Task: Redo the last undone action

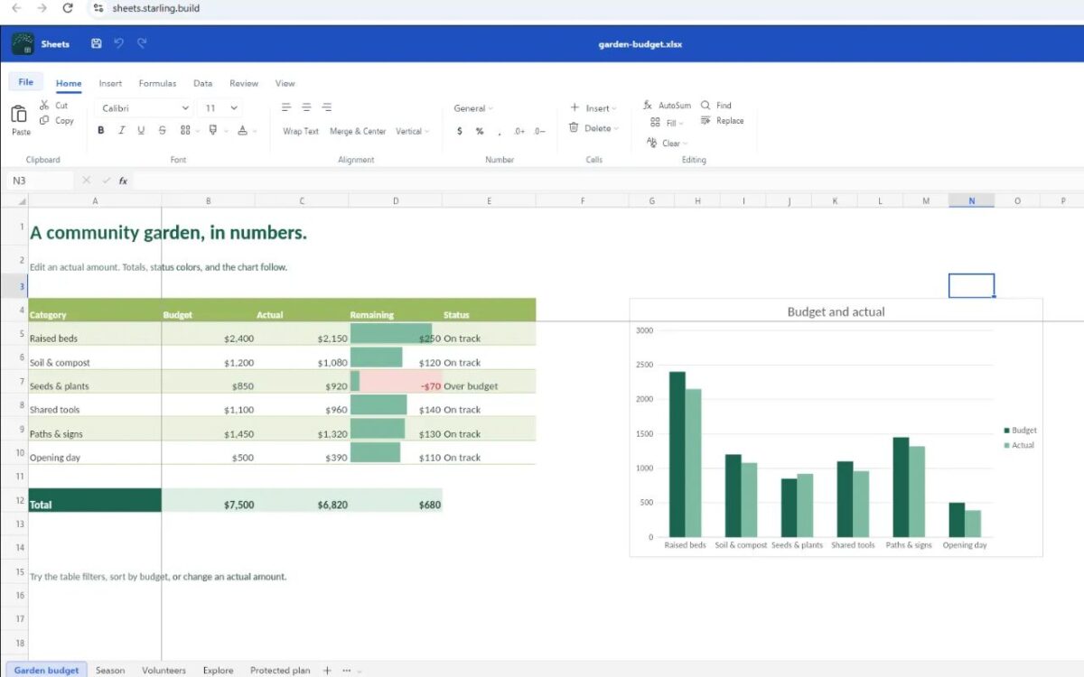Action: point(142,43)
